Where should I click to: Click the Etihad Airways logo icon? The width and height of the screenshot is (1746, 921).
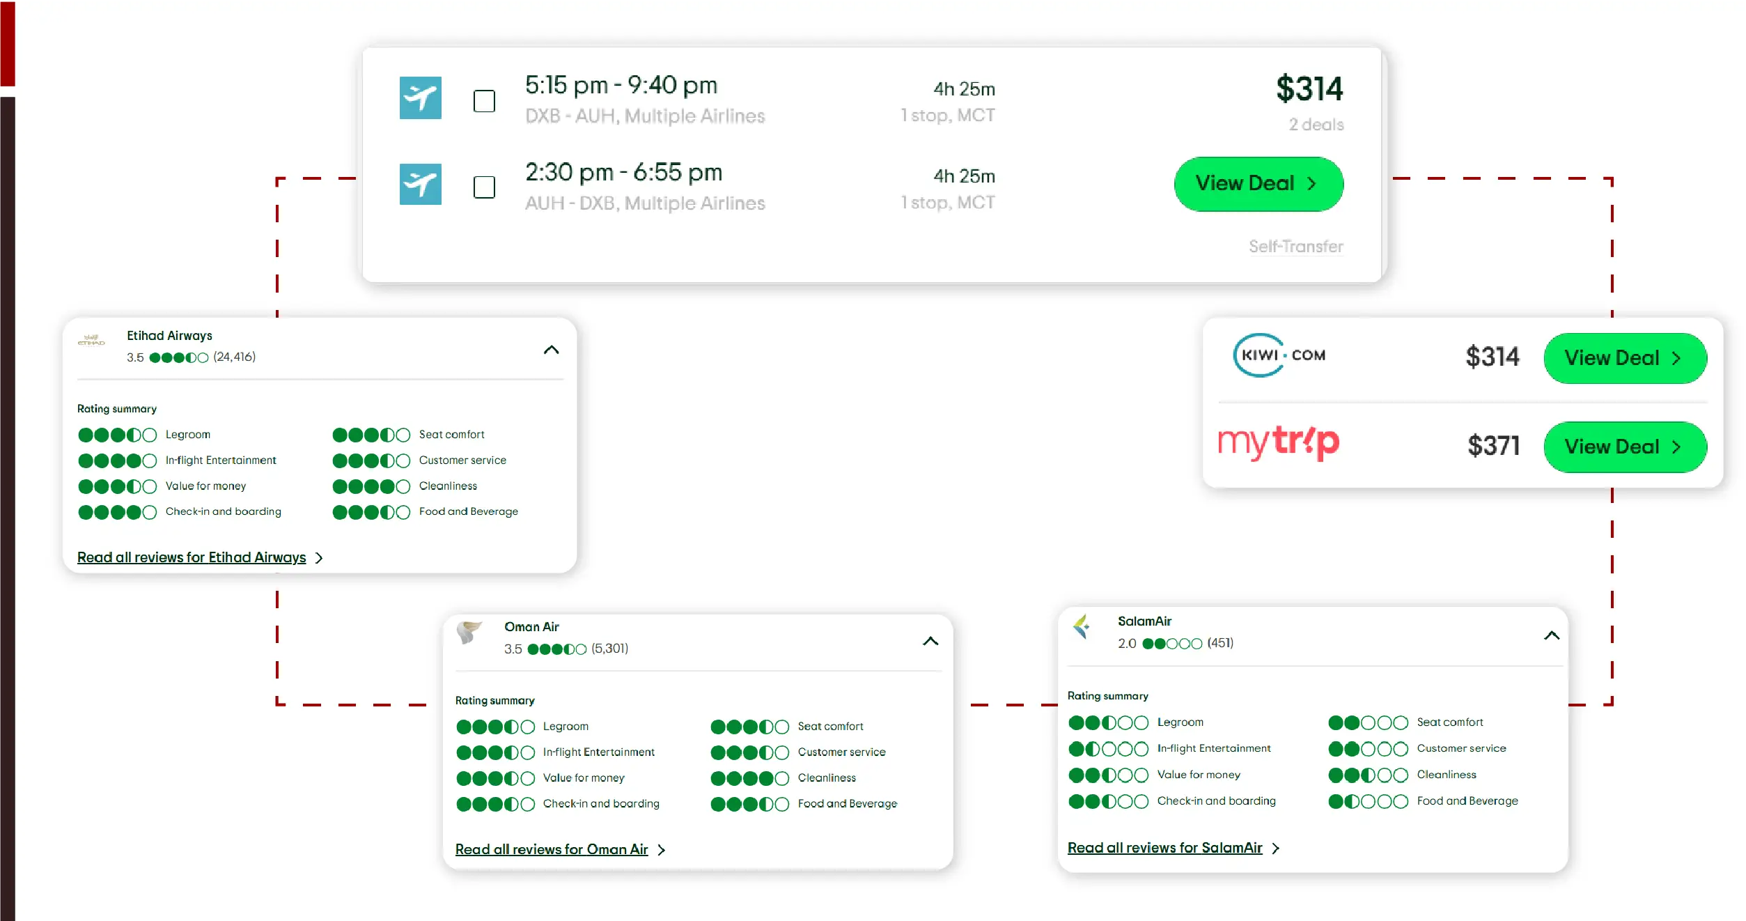pyautogui.click(x=91, y=341)
